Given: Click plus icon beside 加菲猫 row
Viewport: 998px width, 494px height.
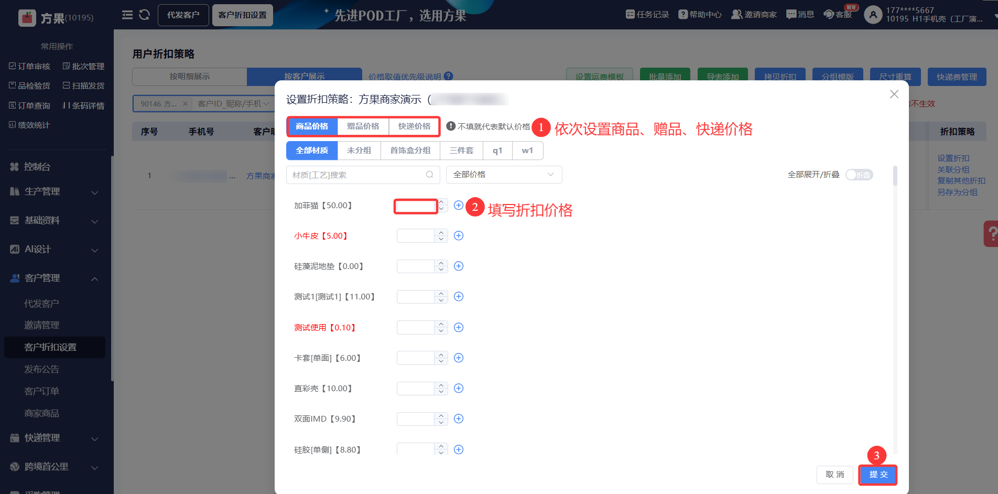Looking at the screenshot, I should pyautogui.click(x=459, y=206).
